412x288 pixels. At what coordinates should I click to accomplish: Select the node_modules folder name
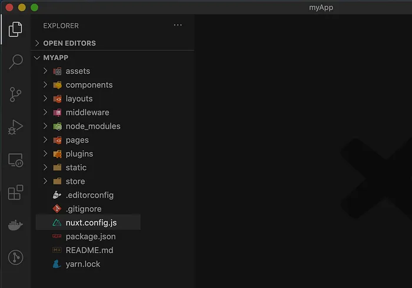click(93, 127)
